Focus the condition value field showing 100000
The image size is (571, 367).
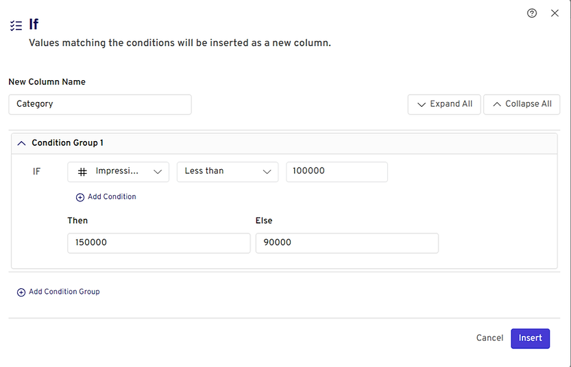coord(337,171)
